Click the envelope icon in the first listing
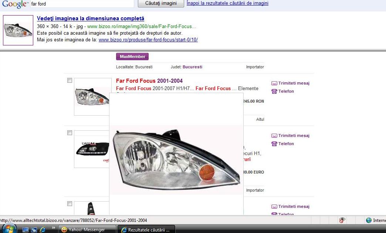Viewport: 386px width, 233px height. tap(274, 83)
